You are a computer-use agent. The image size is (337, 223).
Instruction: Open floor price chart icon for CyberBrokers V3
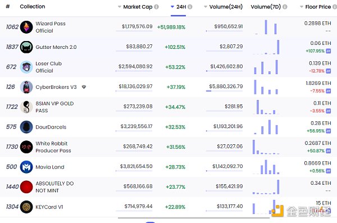pos(329,91)
